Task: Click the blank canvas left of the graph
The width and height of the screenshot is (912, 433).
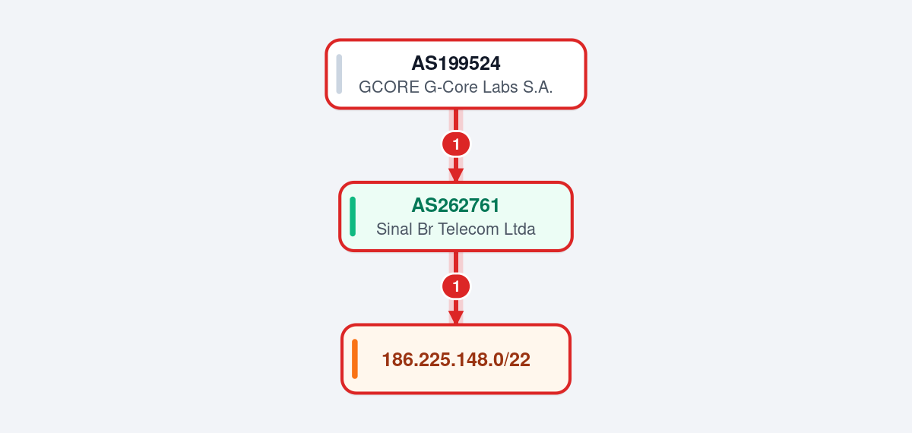Action: pos(152,216)
